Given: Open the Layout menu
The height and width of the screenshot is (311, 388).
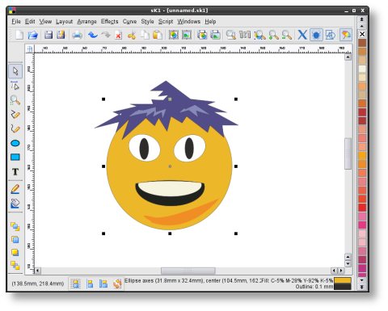Looking at the screenshot, I should click(64, 22).
